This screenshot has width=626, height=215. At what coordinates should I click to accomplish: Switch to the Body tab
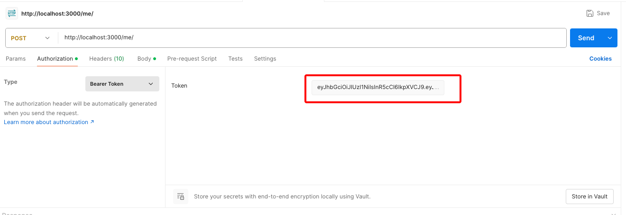(144, 59)
